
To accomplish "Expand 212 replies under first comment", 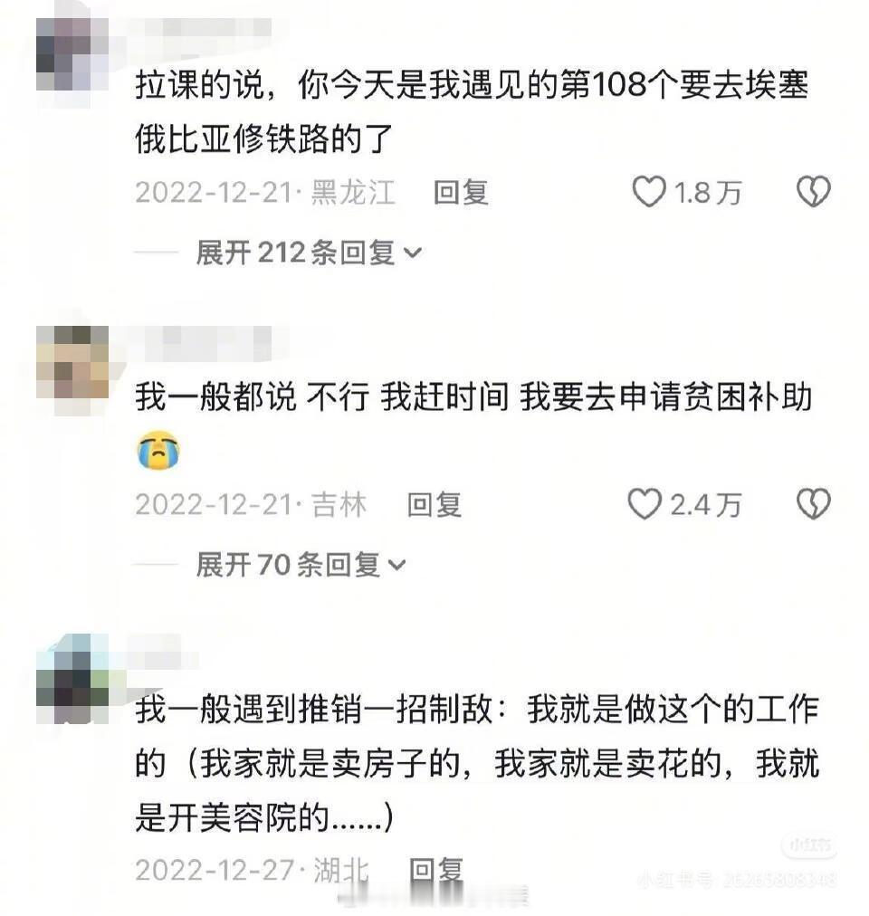I will click(309, 253).
